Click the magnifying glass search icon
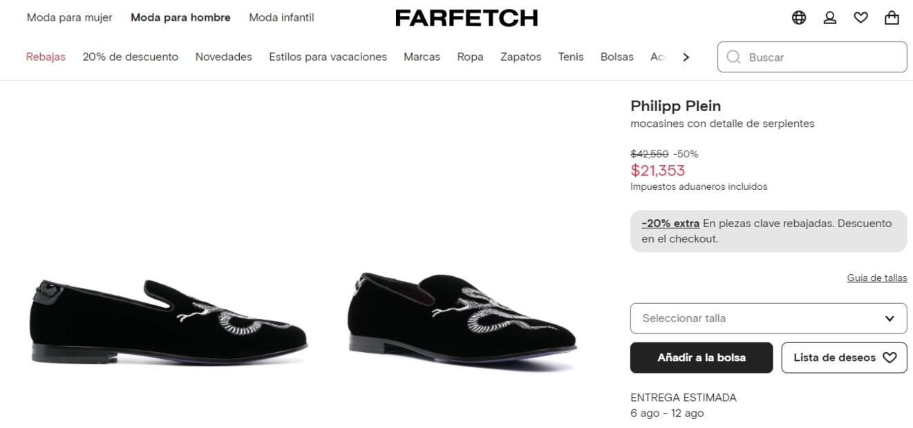Viewport: 913px width, 428px height. point(733,57)
